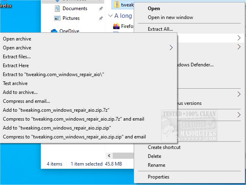Select Extract Here from the submenu
This screenshot has height=185, width=246.
pos(16,66)
